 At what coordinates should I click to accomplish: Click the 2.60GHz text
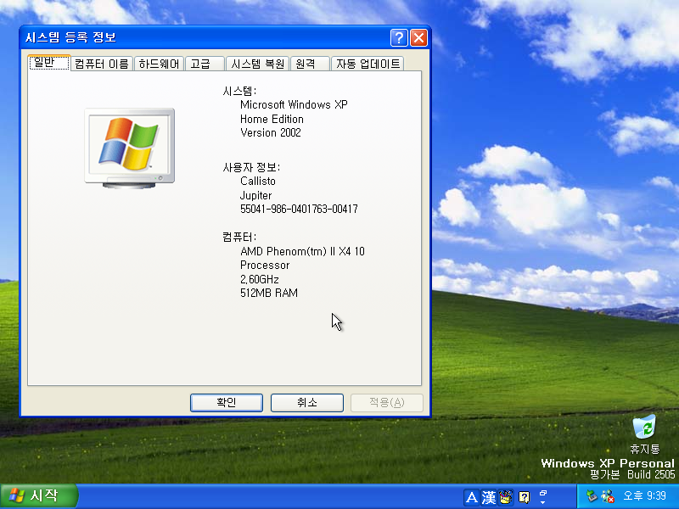260,279
